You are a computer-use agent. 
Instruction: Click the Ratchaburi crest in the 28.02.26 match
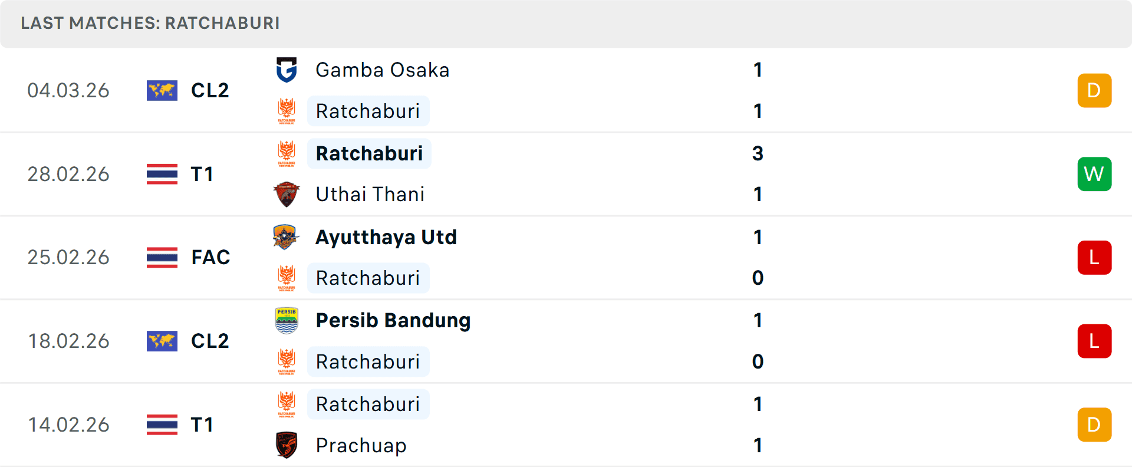coord(287,153)
